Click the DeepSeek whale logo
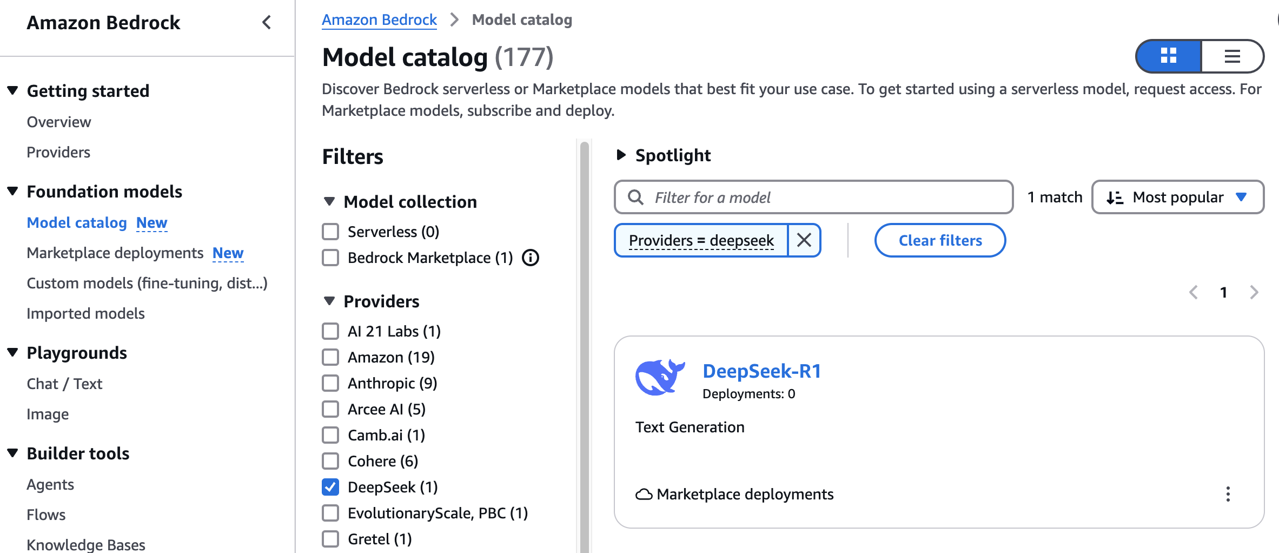Viewport: 1279px width, 553px height. (659, 377)
